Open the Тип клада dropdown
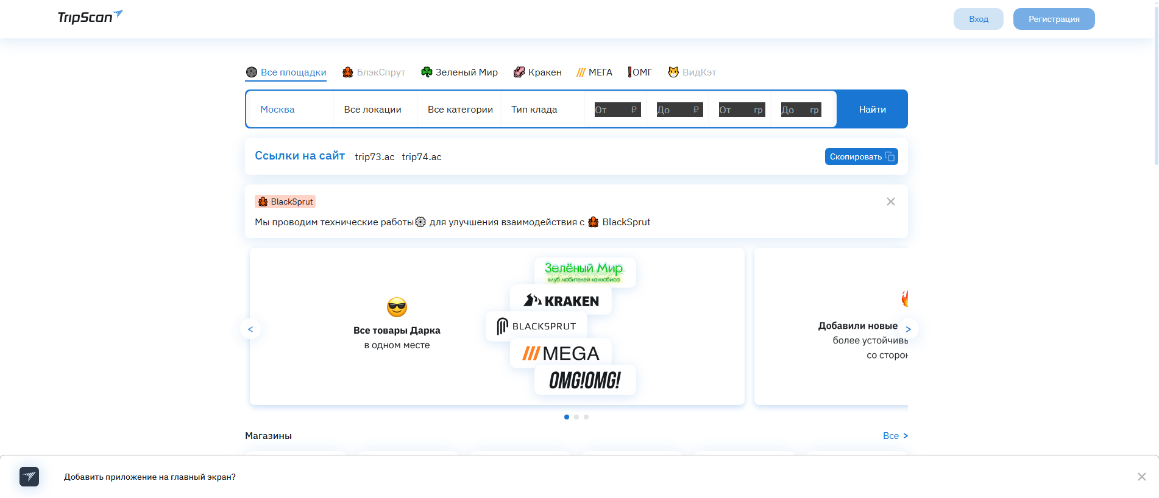Screen dimensions: 1159x498 (542, 110)
